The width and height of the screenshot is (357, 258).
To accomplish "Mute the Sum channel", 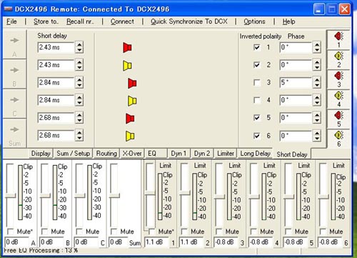I will point(114,232).
